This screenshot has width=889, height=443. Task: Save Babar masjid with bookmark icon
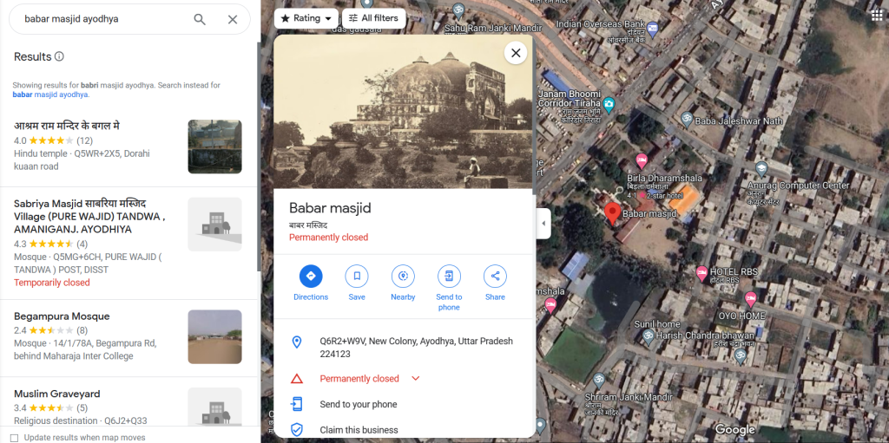pyautogui.click(x=357, y=277)
